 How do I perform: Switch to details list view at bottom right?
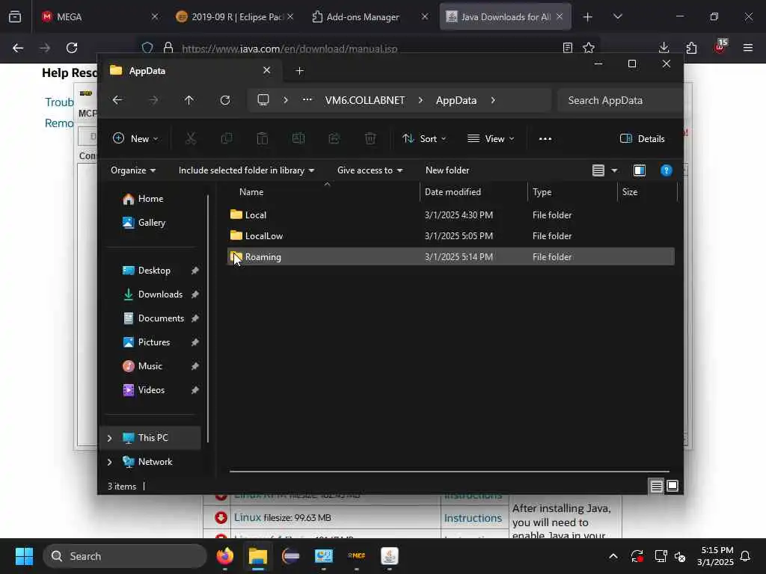[x=657, y=486]
